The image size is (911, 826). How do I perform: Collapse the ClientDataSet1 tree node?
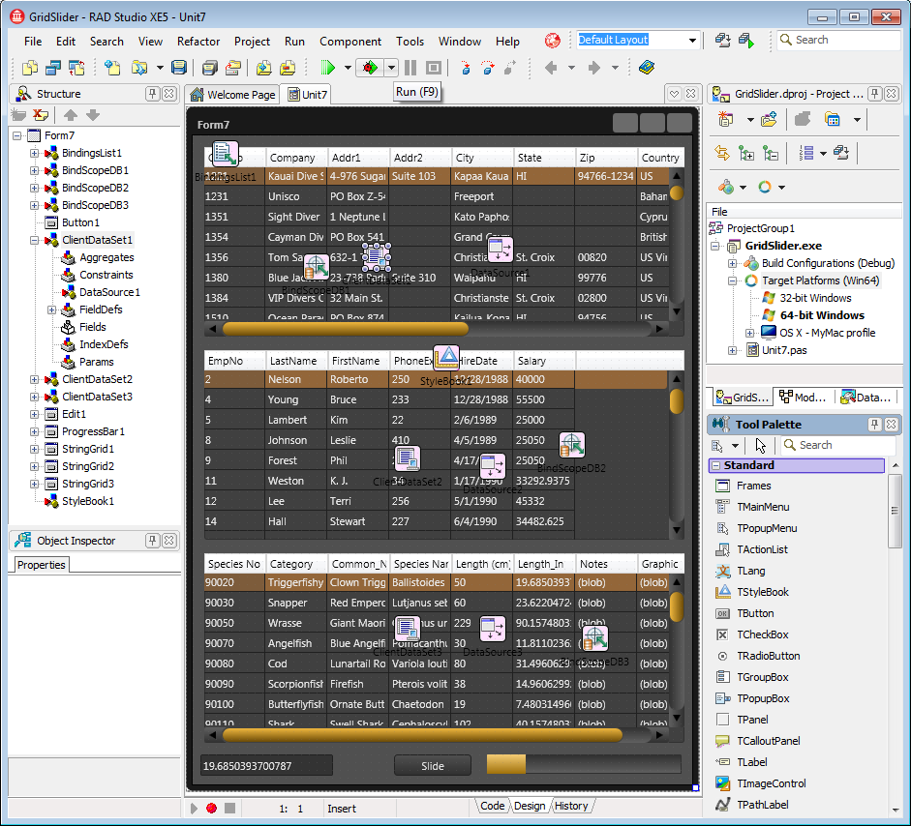point(34,240)
